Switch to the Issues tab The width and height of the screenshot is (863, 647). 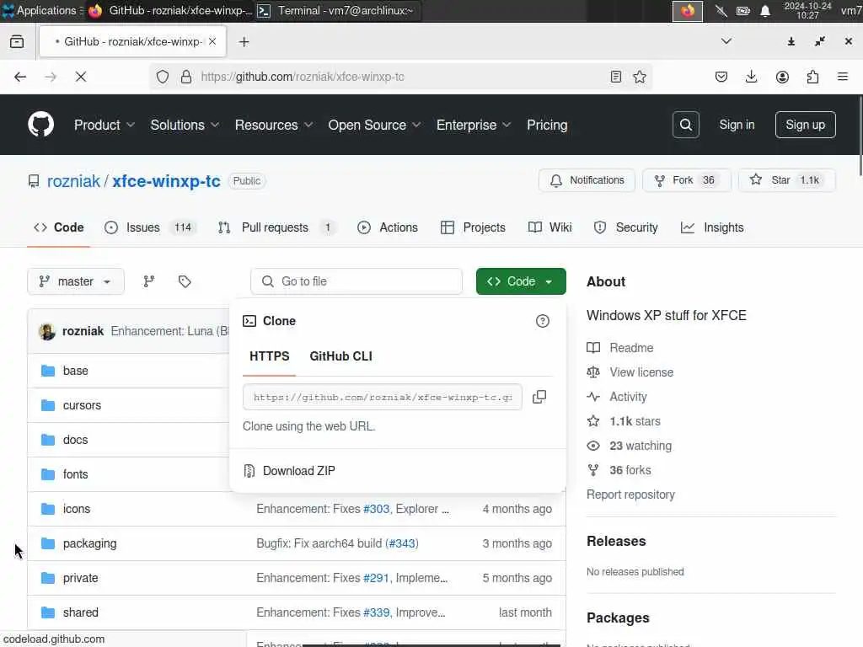(148, 227)
